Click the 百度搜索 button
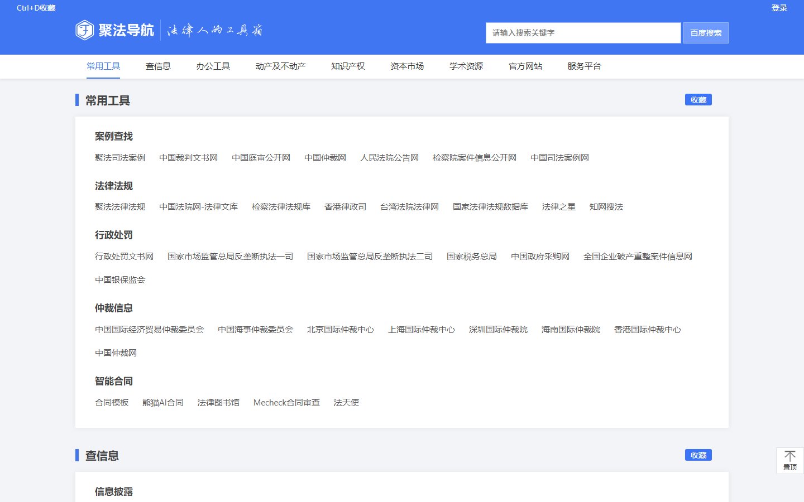804x502 pixels. coord(706,33)
